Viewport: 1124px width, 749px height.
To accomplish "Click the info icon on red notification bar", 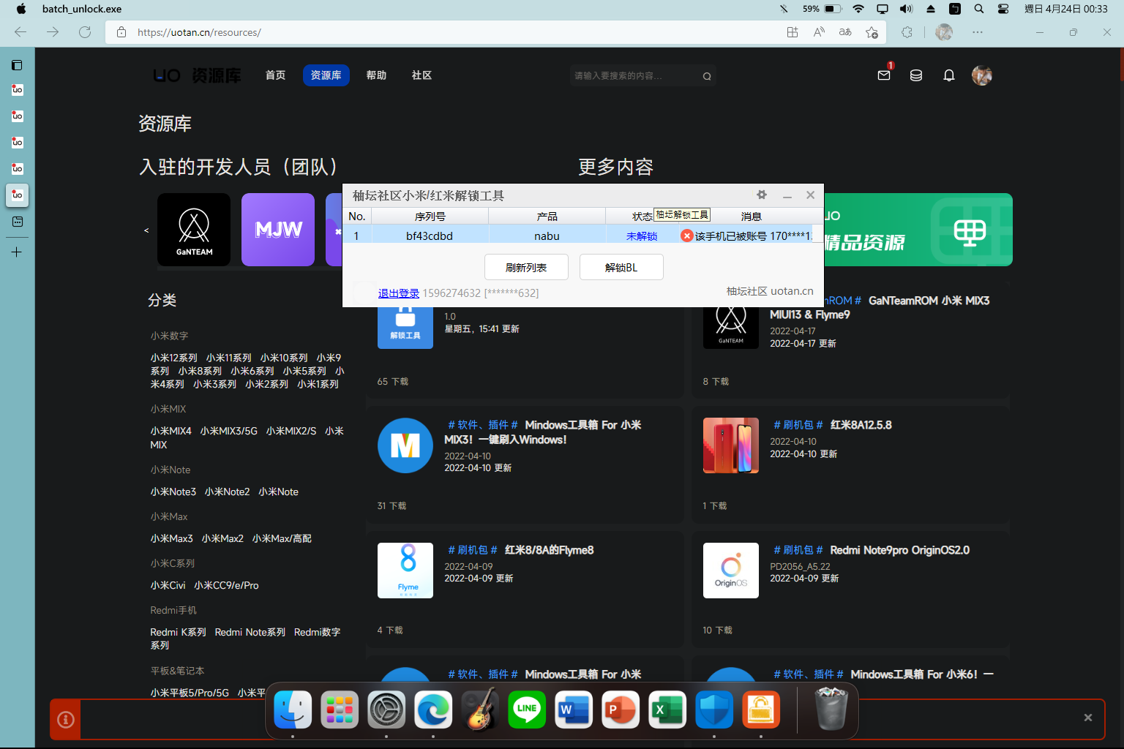I will click(66, 720).
